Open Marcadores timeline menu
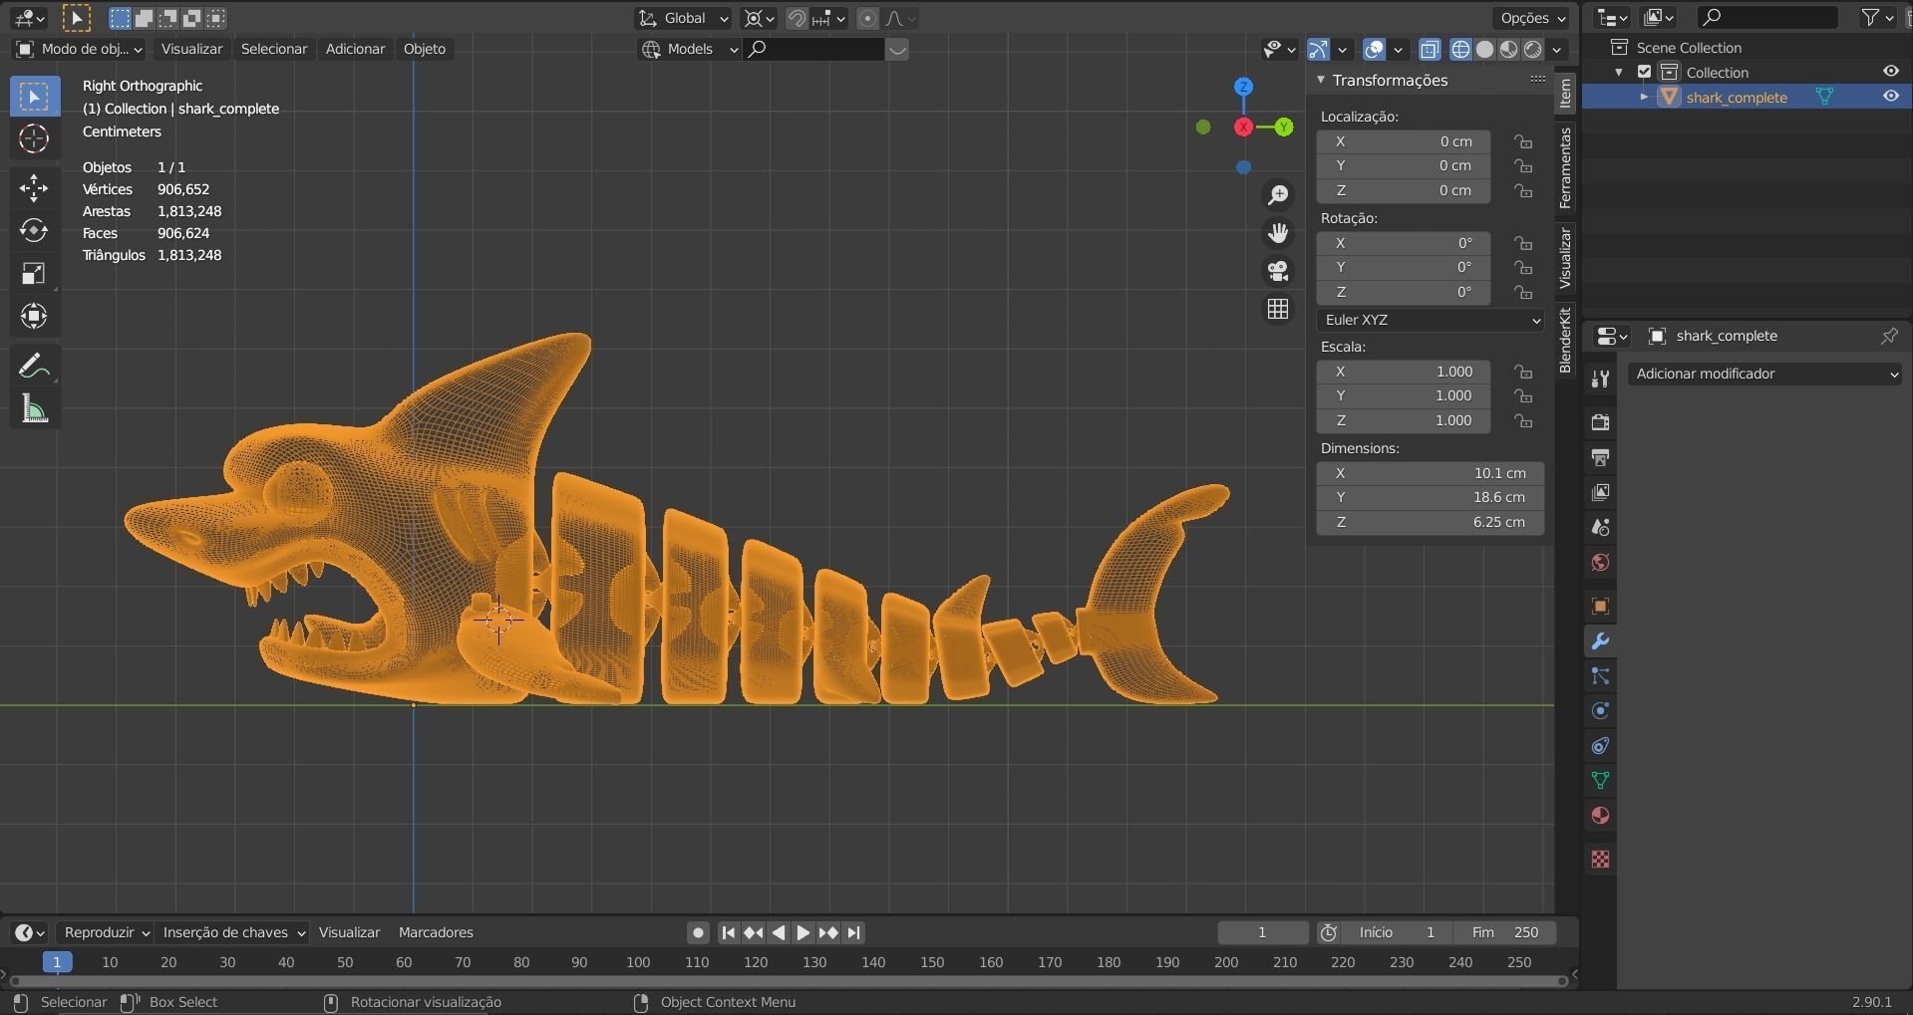This screenshot has width=1913, height=1015. [436, 932]
